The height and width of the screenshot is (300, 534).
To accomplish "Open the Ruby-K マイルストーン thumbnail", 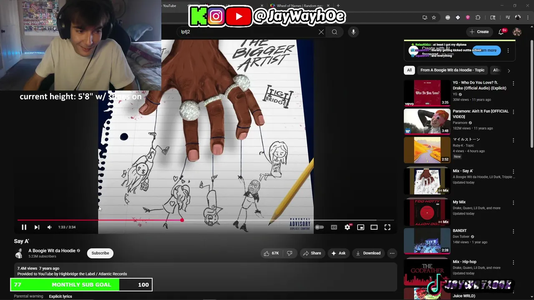I will 427,150.
